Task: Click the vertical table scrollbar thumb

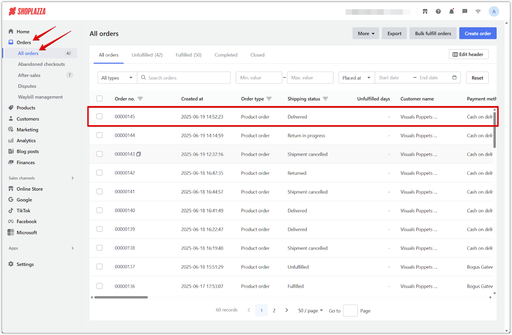Action: (494, 130)
